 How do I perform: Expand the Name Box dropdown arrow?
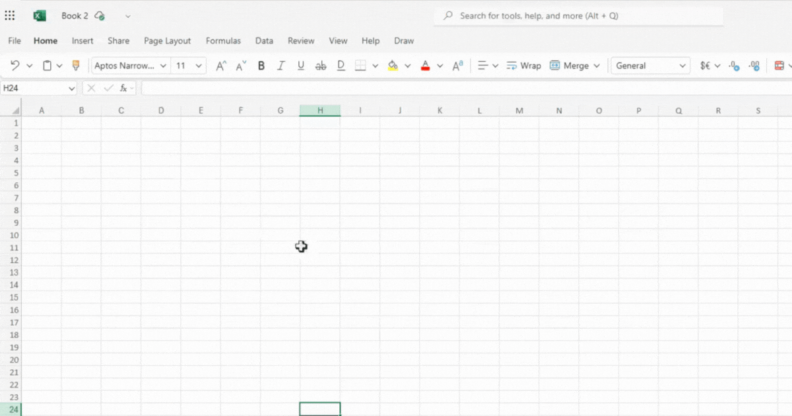click(x=72, y=88)
